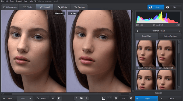Switch to the Captions tab

click(79, 7)
